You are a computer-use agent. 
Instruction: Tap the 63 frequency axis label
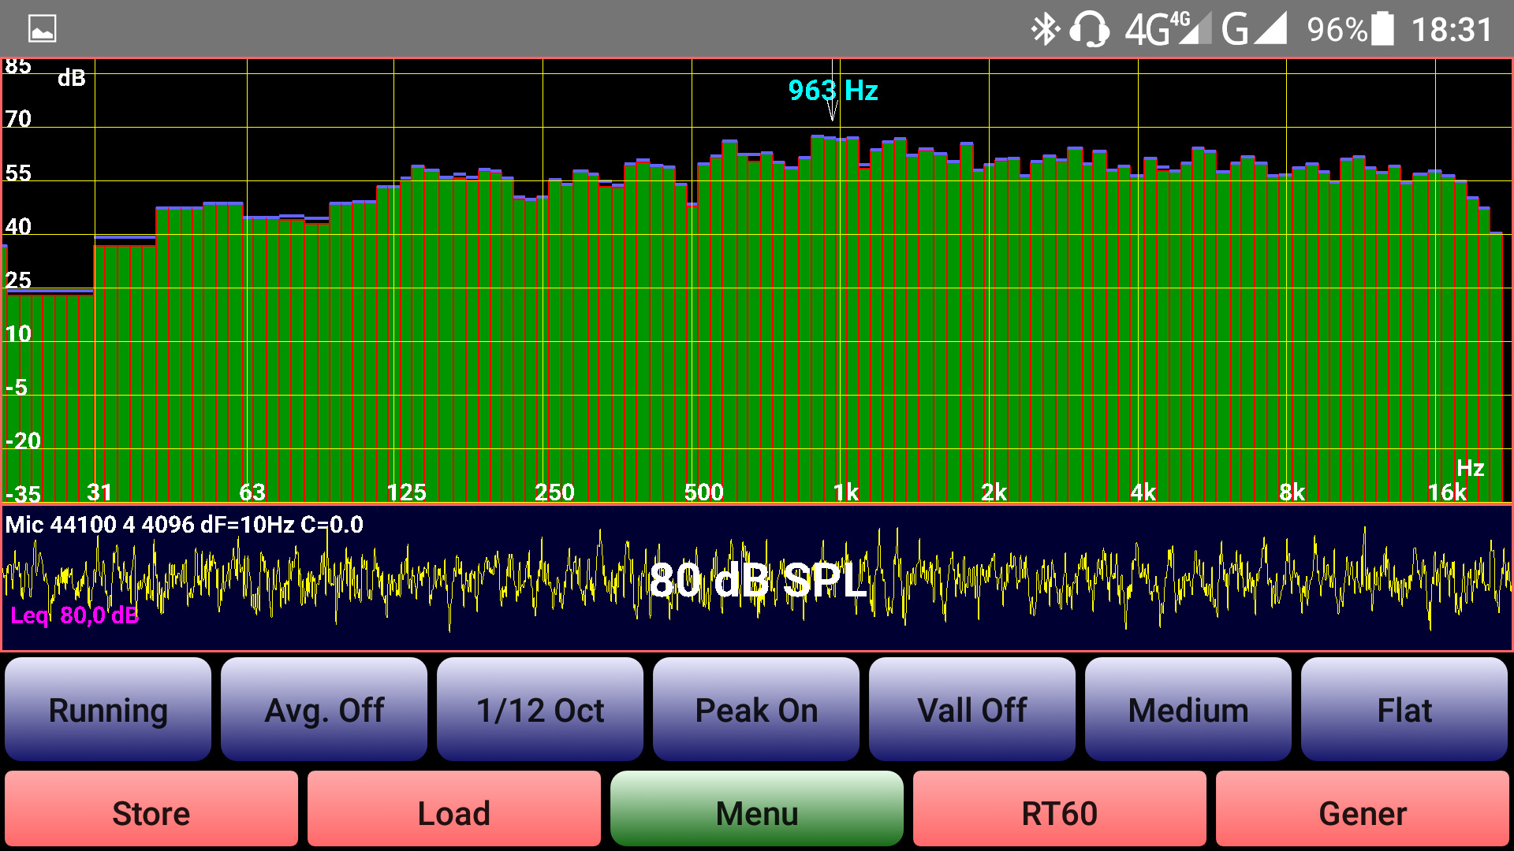pos(252,492)
